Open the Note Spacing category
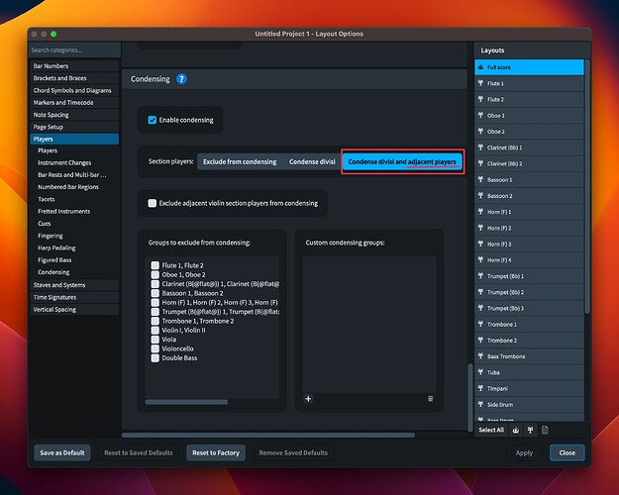The width and height of the screenshot is (619, 495). pos(74,115)
